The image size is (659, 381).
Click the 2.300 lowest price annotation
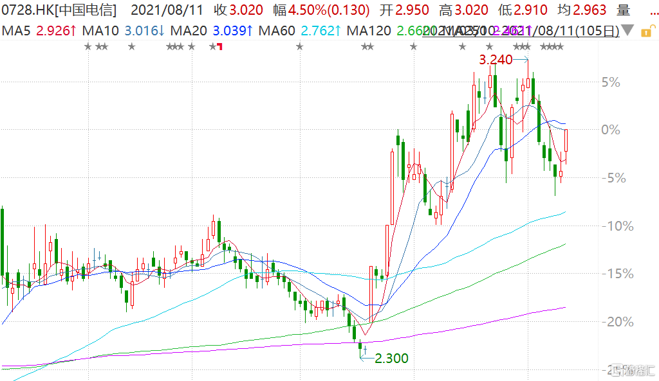(x=391, y=359)
